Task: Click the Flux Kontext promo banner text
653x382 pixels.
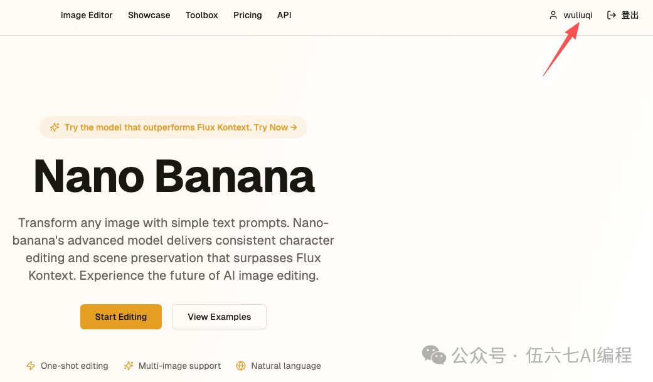Action: (176, 127)
